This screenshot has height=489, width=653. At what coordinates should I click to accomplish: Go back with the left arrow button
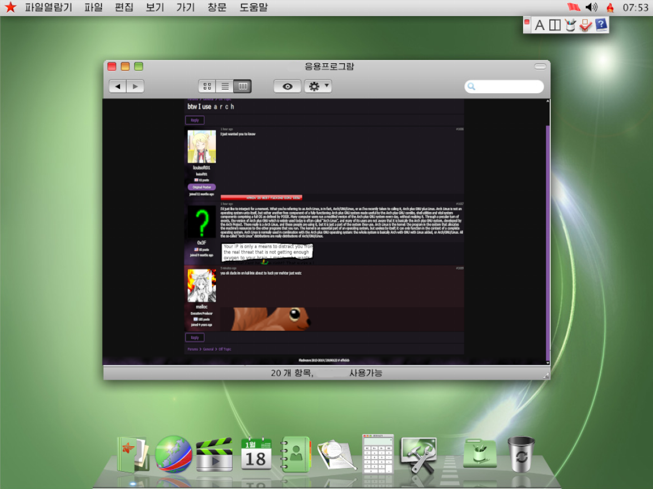[x=118, y=86]
